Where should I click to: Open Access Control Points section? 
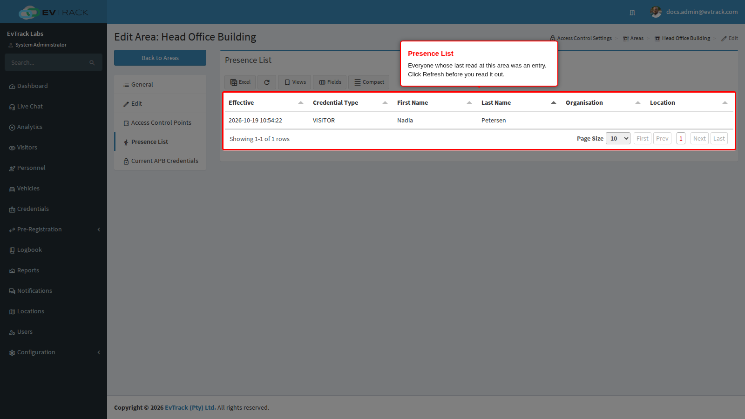(160, 123)
